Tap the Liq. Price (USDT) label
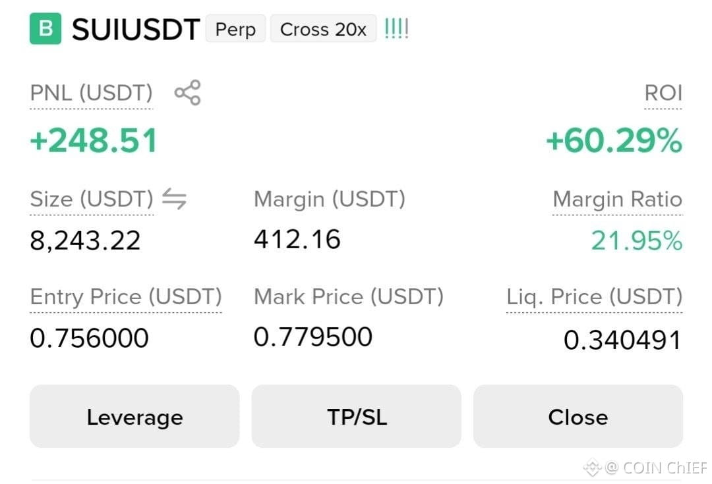The height and width of the screenshot is (484, 712). coord(595,297)
